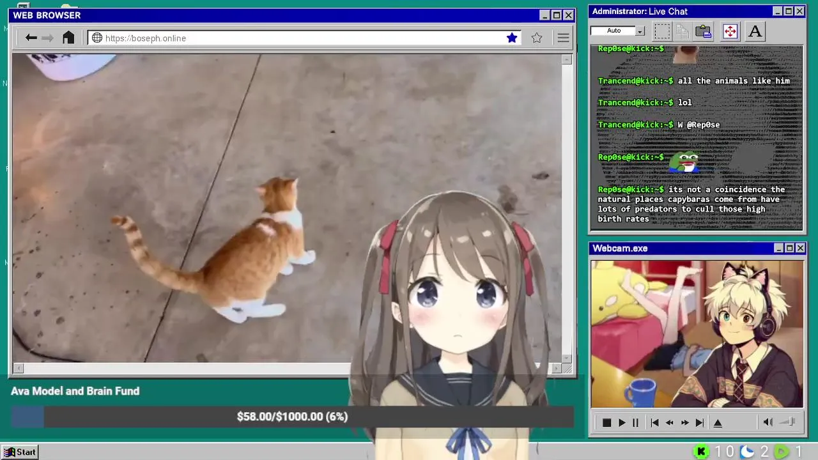Screen dimensions: 818x460
Task: Open the browser home page
Action: click(68, 38)
